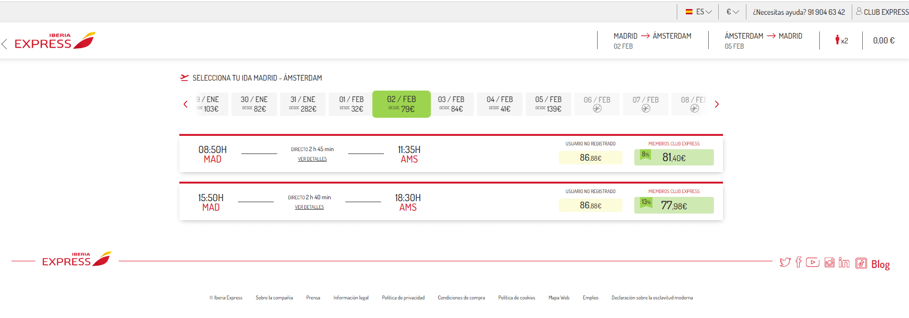Screen dimensions: 909x318
Task: Show later dates with right chevron
Action: (716, 104)
